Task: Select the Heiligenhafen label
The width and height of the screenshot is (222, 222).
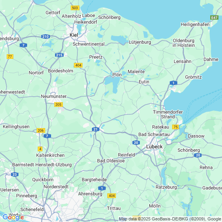Action: 195,24
